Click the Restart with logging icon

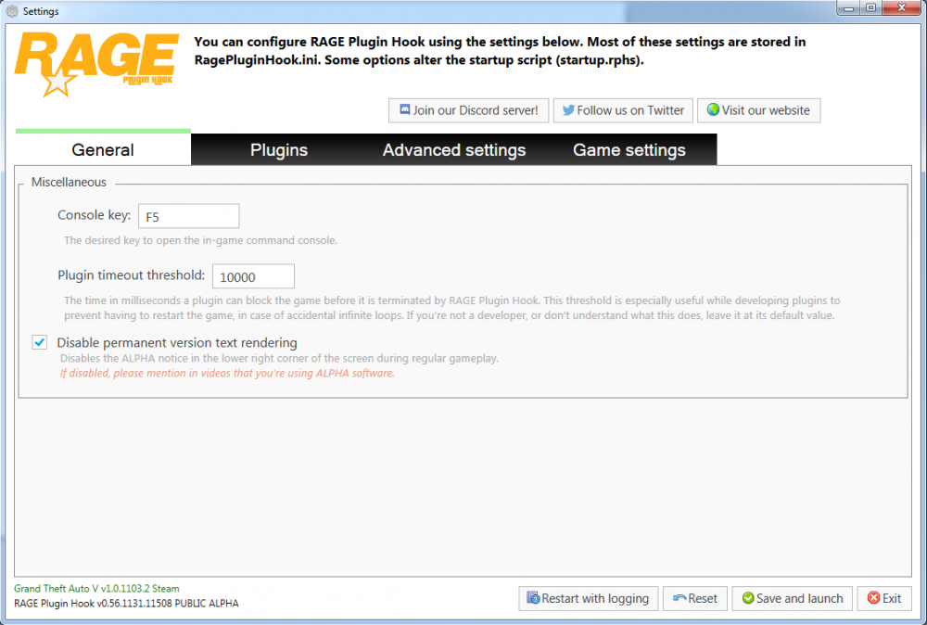[x=533, y=598]
